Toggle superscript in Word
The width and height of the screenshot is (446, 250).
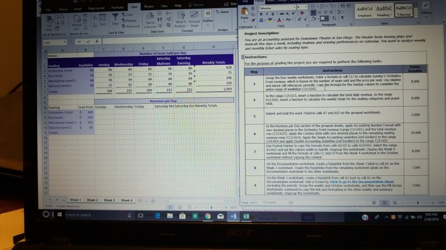(x=293, y=13)
